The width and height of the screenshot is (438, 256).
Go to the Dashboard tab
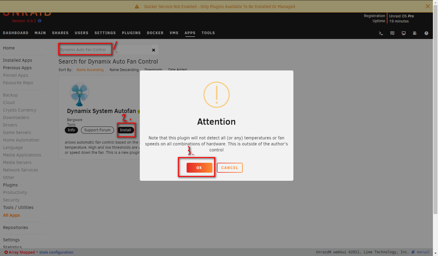(x=16, y=33)
